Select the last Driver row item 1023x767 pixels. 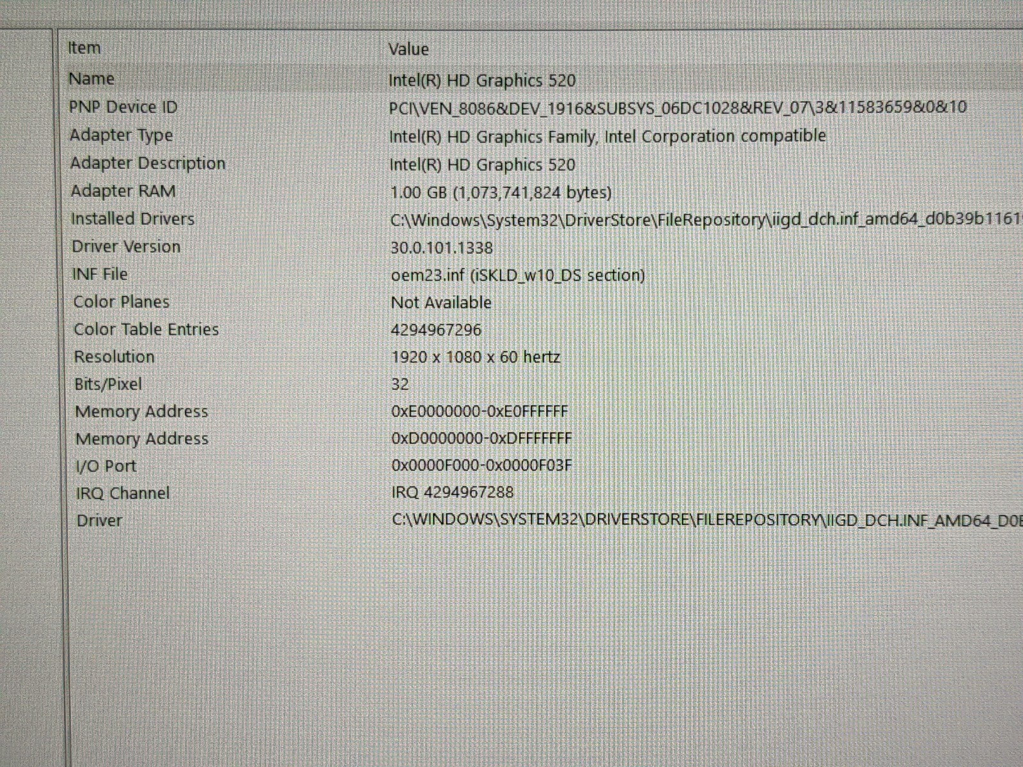point(99,521)
